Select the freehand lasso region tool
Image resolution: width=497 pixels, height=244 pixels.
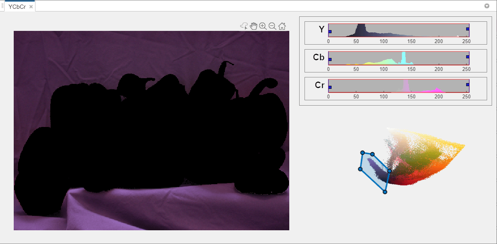tap(244, 26)
